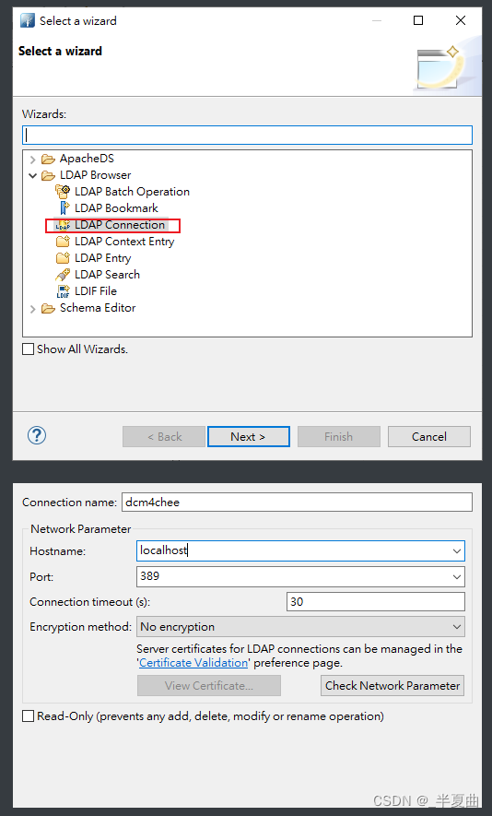Screen dimensions: 492x816
Task: Select the ApacheDS category label
Action: (x=87, y=159)
